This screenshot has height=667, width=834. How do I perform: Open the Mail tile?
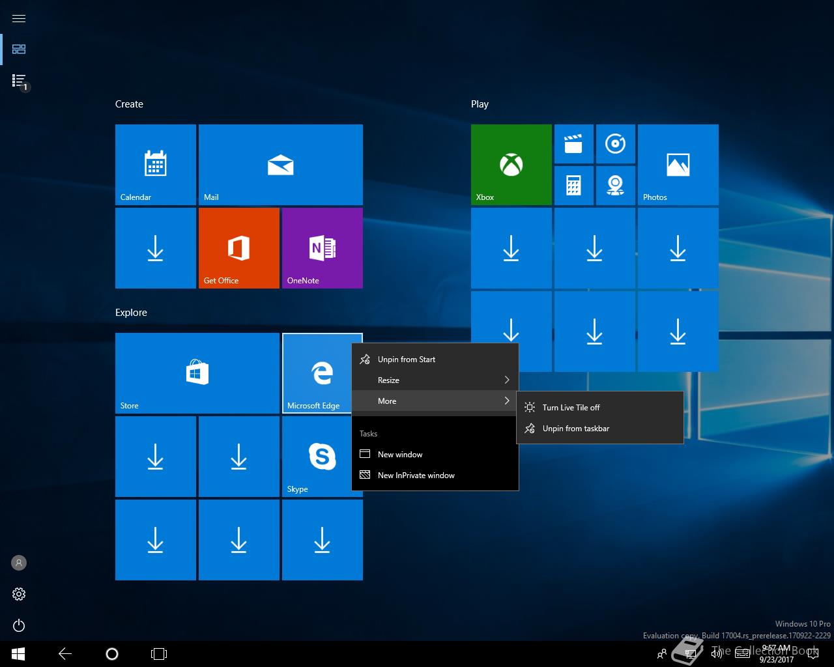pyautogui.click(x=281, y=165)
